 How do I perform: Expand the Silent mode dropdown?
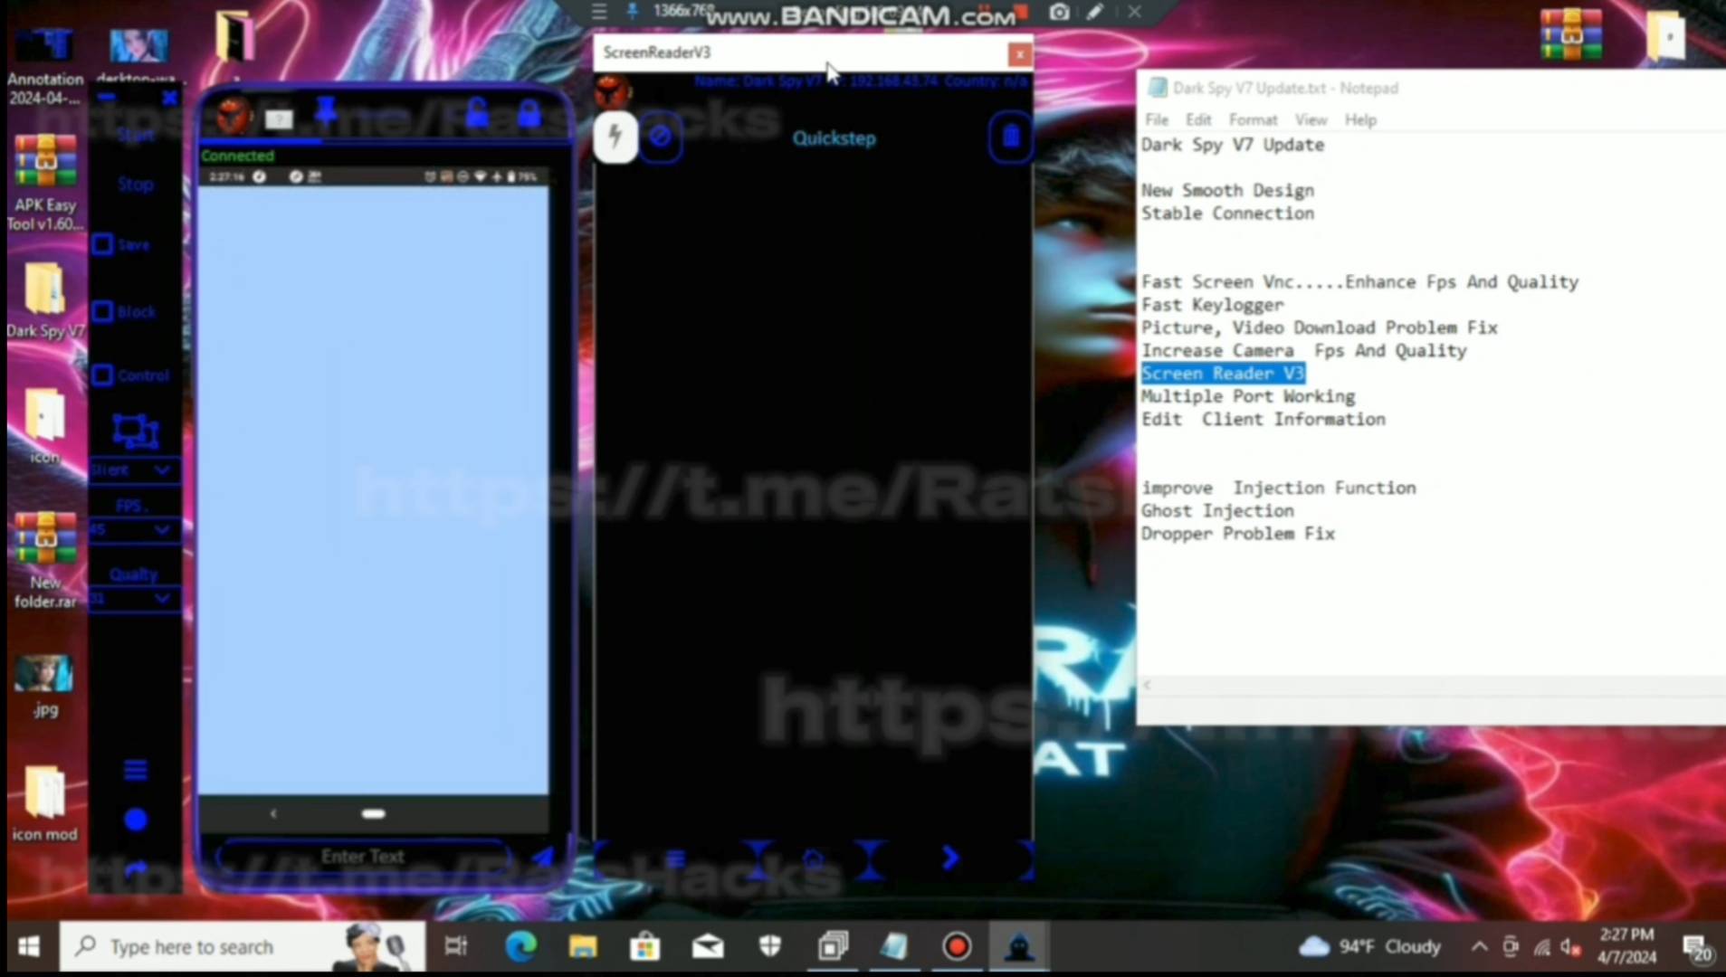tap(162, 470)
